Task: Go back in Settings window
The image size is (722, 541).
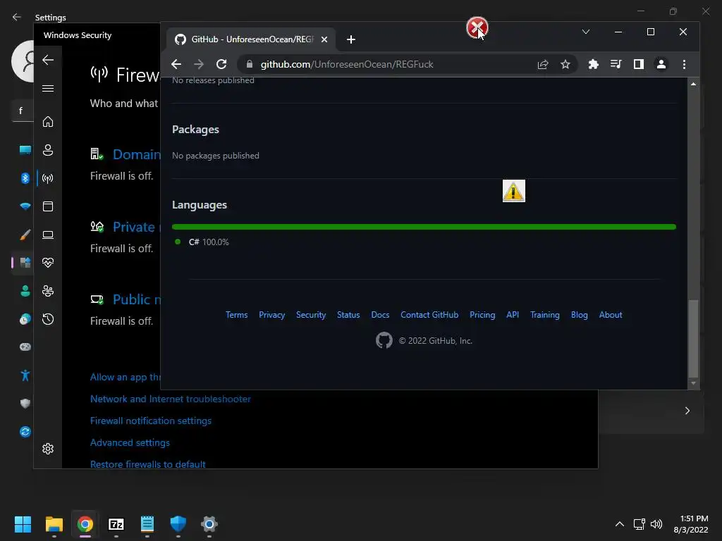Action: coord(17,17)
